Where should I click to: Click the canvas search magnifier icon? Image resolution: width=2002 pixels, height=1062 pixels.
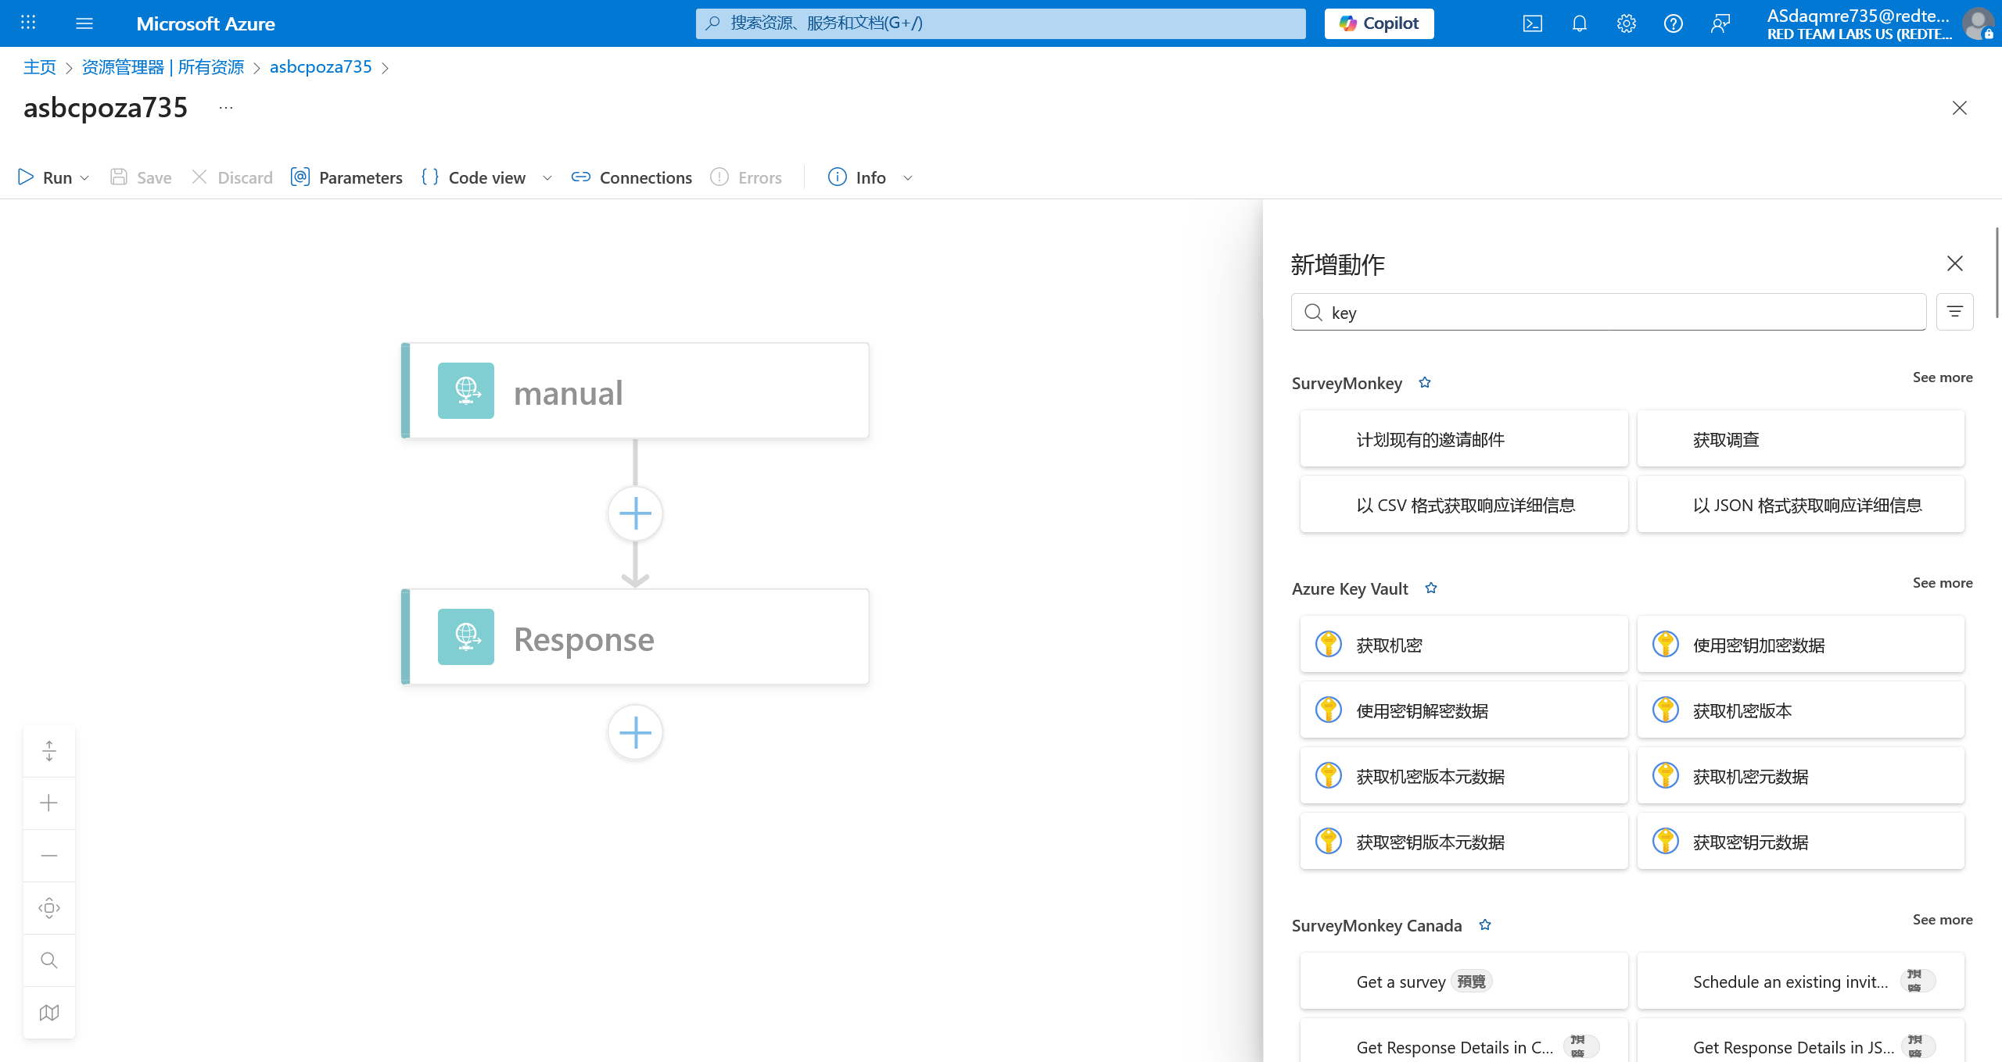point(49,960)
